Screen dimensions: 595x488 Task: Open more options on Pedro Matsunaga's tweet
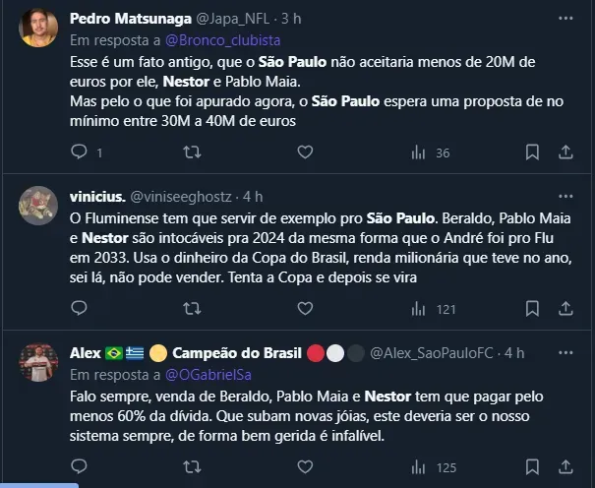click(x=566, y=18)
